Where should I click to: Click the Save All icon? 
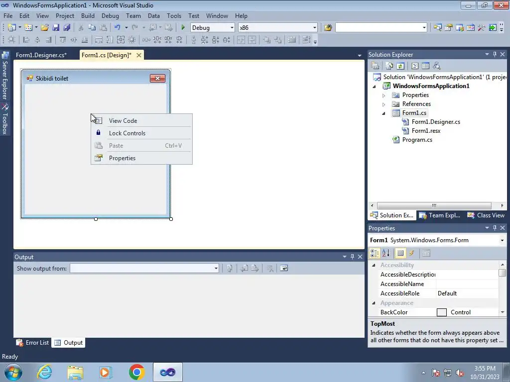pyautogui.click(x=67, y=28)
